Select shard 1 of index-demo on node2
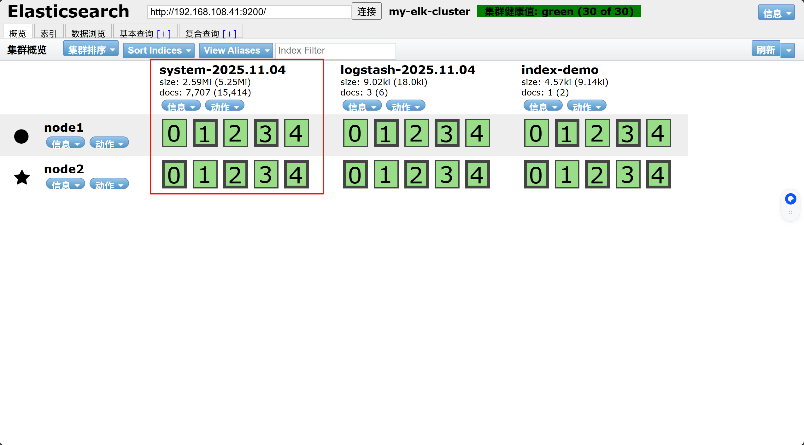804x445 pixels. coord(567,174)
